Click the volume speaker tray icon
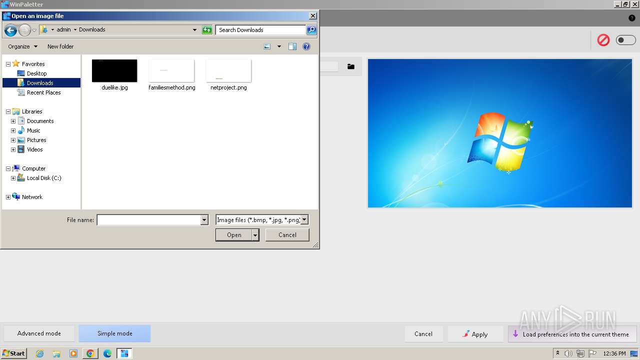This screenshot has width=640, height=360. [x=568, y=353]
